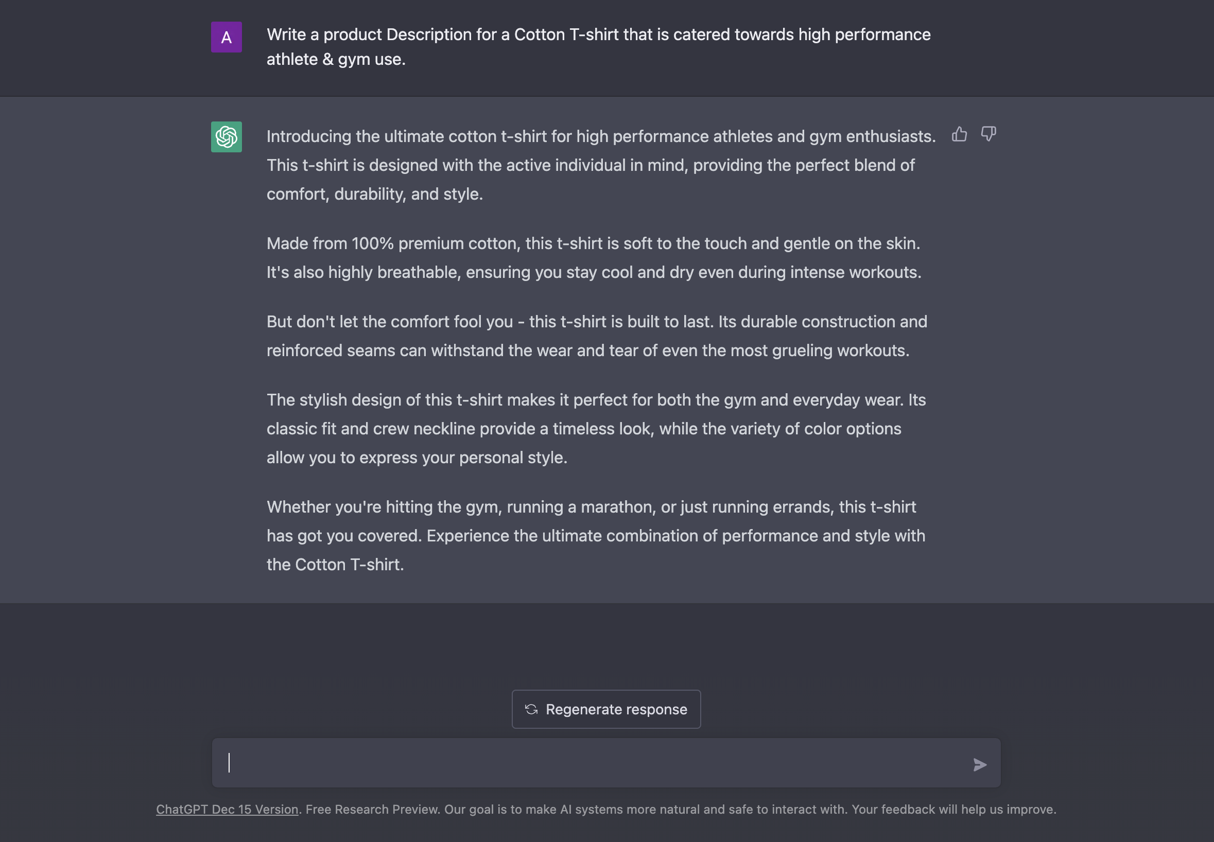This screenshot has height=842, width=1214.
Task: Click the paragraph starting "Made from 100% premium"
Action: click(x=594, y=257)
